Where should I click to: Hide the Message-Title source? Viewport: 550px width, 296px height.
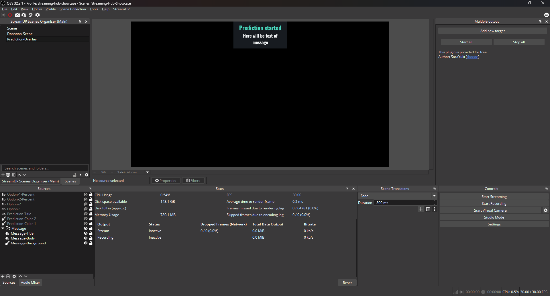click(x=85, y=233)
